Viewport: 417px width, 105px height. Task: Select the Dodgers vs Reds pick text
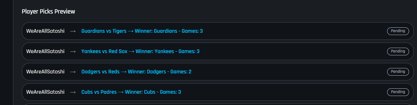click(136, 72)
